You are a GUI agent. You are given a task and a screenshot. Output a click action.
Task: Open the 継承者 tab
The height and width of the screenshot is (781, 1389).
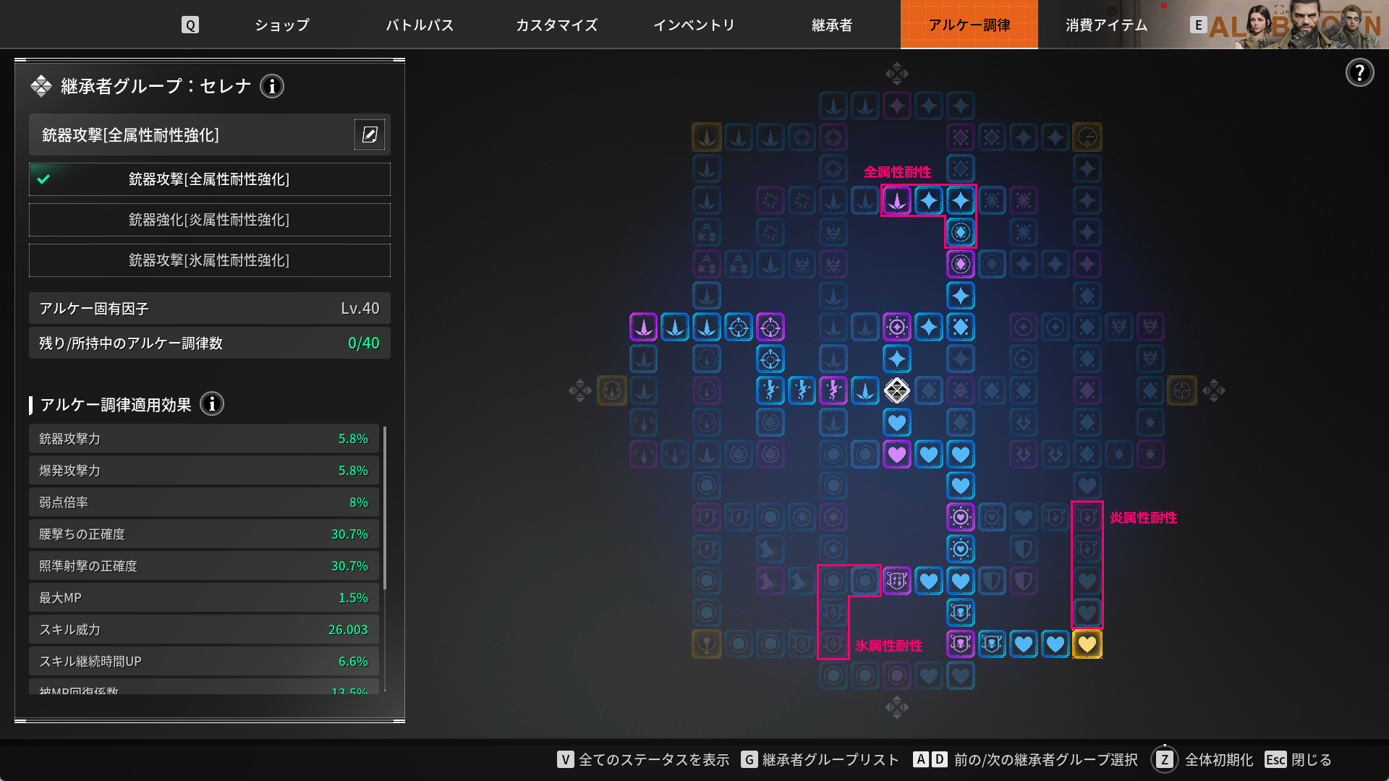point(832,25)
